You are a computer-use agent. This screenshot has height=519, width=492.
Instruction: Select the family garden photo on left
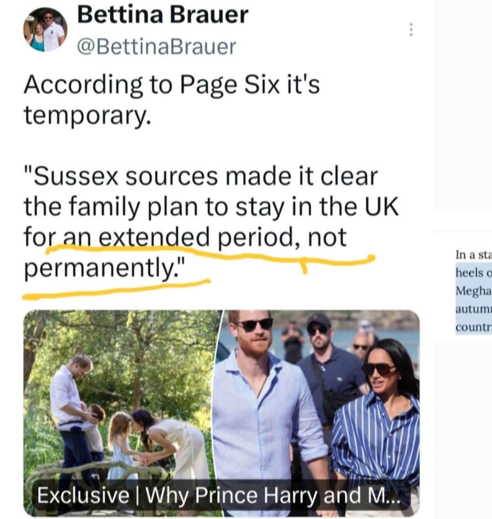pyautogui.click(x=120, y=412)
